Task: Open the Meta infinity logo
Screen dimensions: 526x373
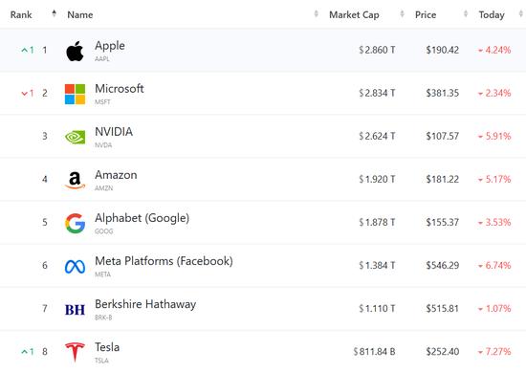Action: [75, 267]
